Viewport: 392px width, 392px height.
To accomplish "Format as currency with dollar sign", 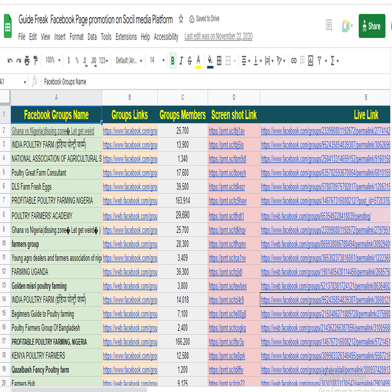I will point(69,60).
